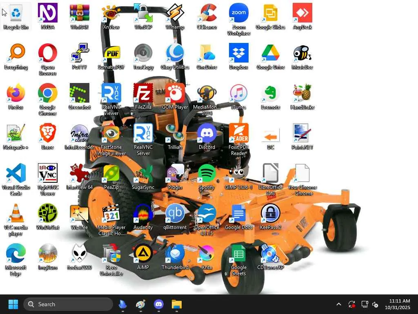Open File Explorer from the taskbar

click(176, 304)
